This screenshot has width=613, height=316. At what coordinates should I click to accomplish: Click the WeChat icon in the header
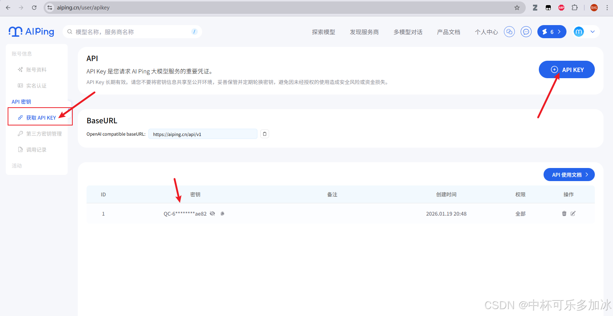click(x=509, y=32)
